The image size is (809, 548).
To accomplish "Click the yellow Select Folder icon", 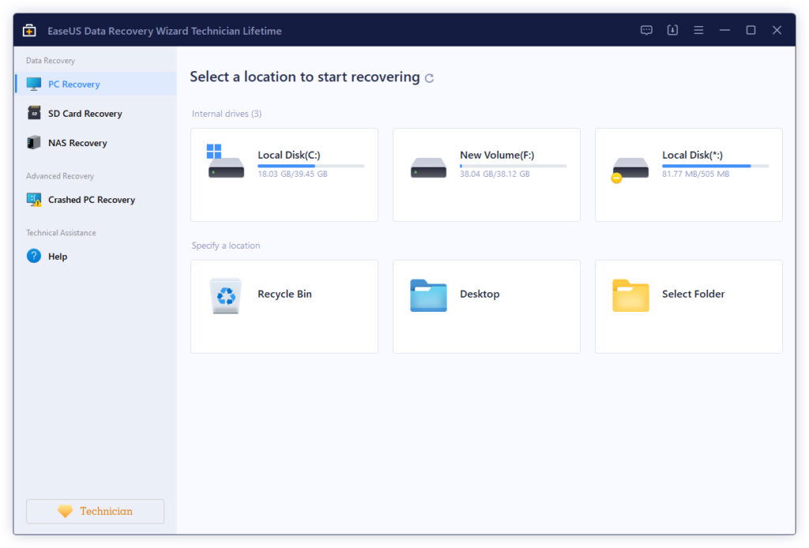I will (x=630, y=295).
